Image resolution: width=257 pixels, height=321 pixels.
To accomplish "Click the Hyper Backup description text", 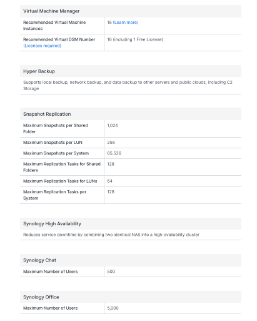I will pos(128,85).
